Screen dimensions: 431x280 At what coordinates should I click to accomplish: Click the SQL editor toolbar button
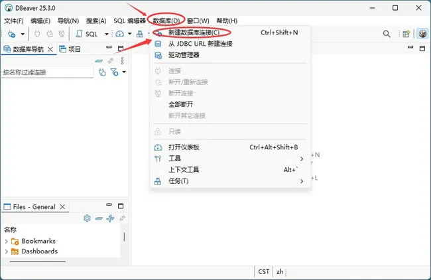click(87, 34)
